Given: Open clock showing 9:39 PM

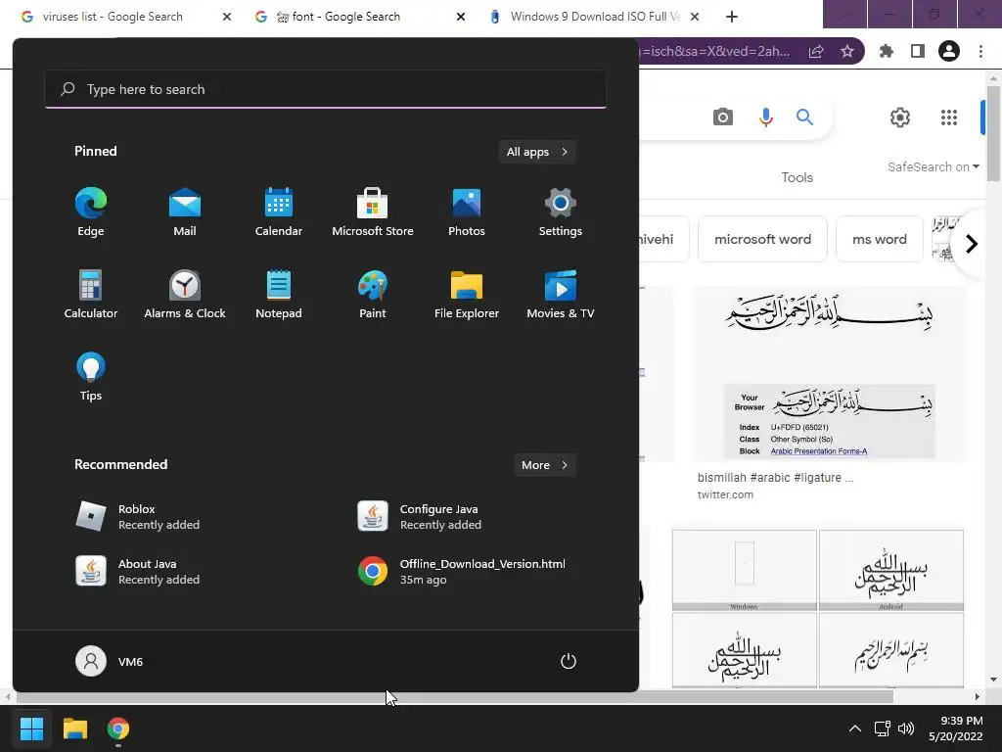Looking at the screenshot, I should point(955,728).
